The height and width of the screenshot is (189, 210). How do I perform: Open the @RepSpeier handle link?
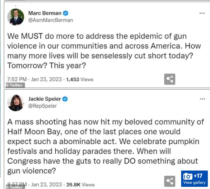[43, 106]
